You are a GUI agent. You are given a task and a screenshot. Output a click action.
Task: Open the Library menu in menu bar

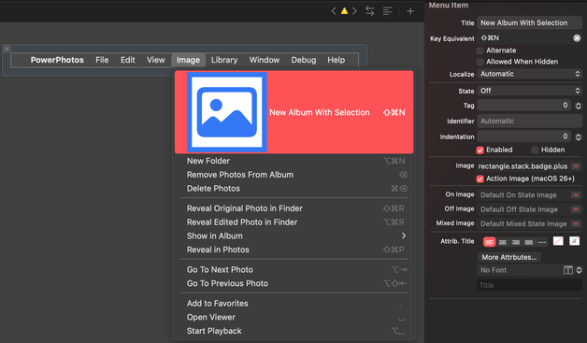point(224,60)
